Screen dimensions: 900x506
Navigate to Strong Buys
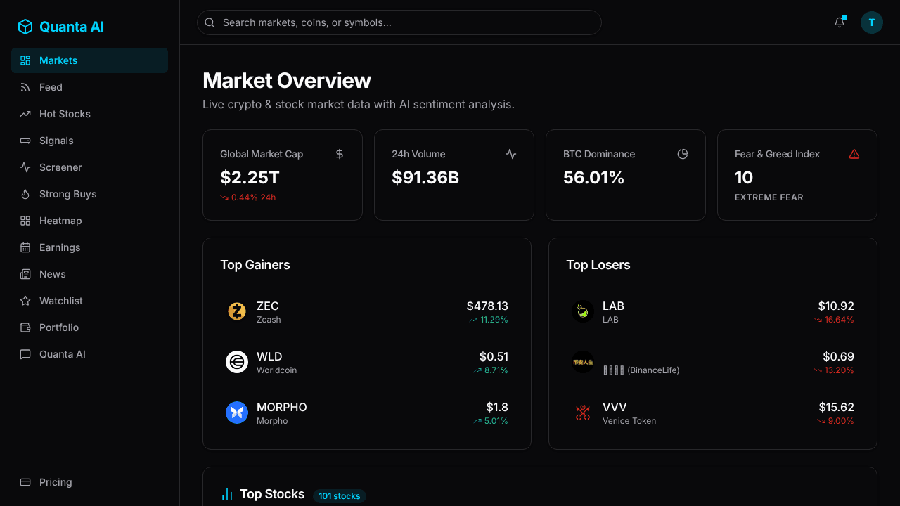(x=89, y=194)
